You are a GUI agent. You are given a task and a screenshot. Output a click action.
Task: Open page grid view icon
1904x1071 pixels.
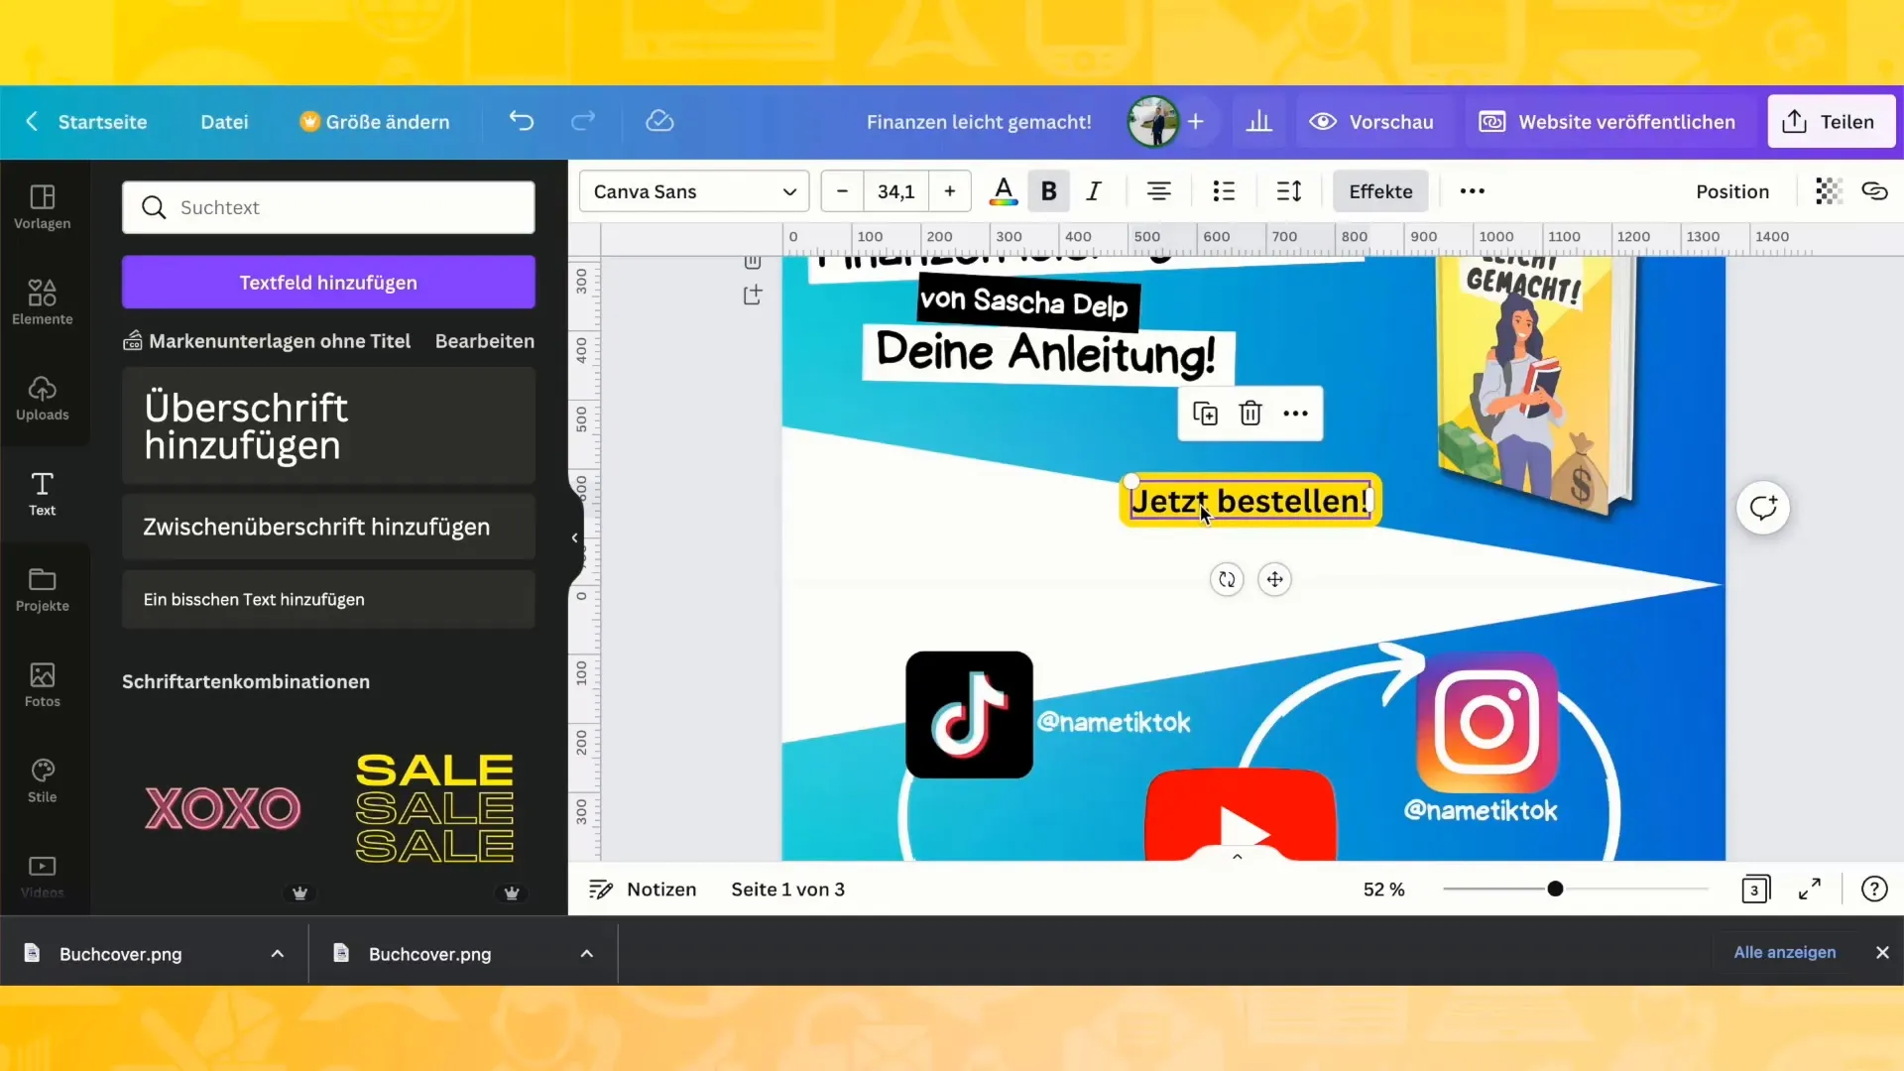1755,890
